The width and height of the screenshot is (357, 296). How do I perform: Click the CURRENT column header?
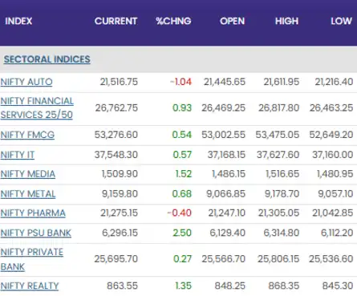116,21
